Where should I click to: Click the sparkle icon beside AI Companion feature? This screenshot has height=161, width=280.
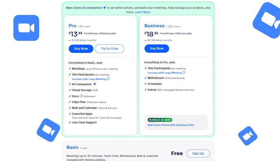click(x=95, y=84)
